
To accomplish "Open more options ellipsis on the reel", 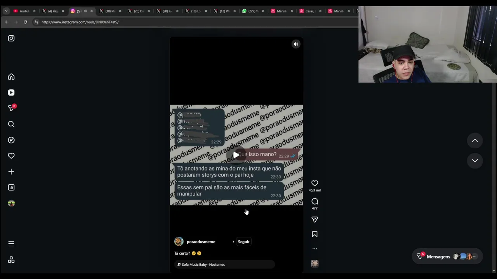I will (x=315, y=249).
